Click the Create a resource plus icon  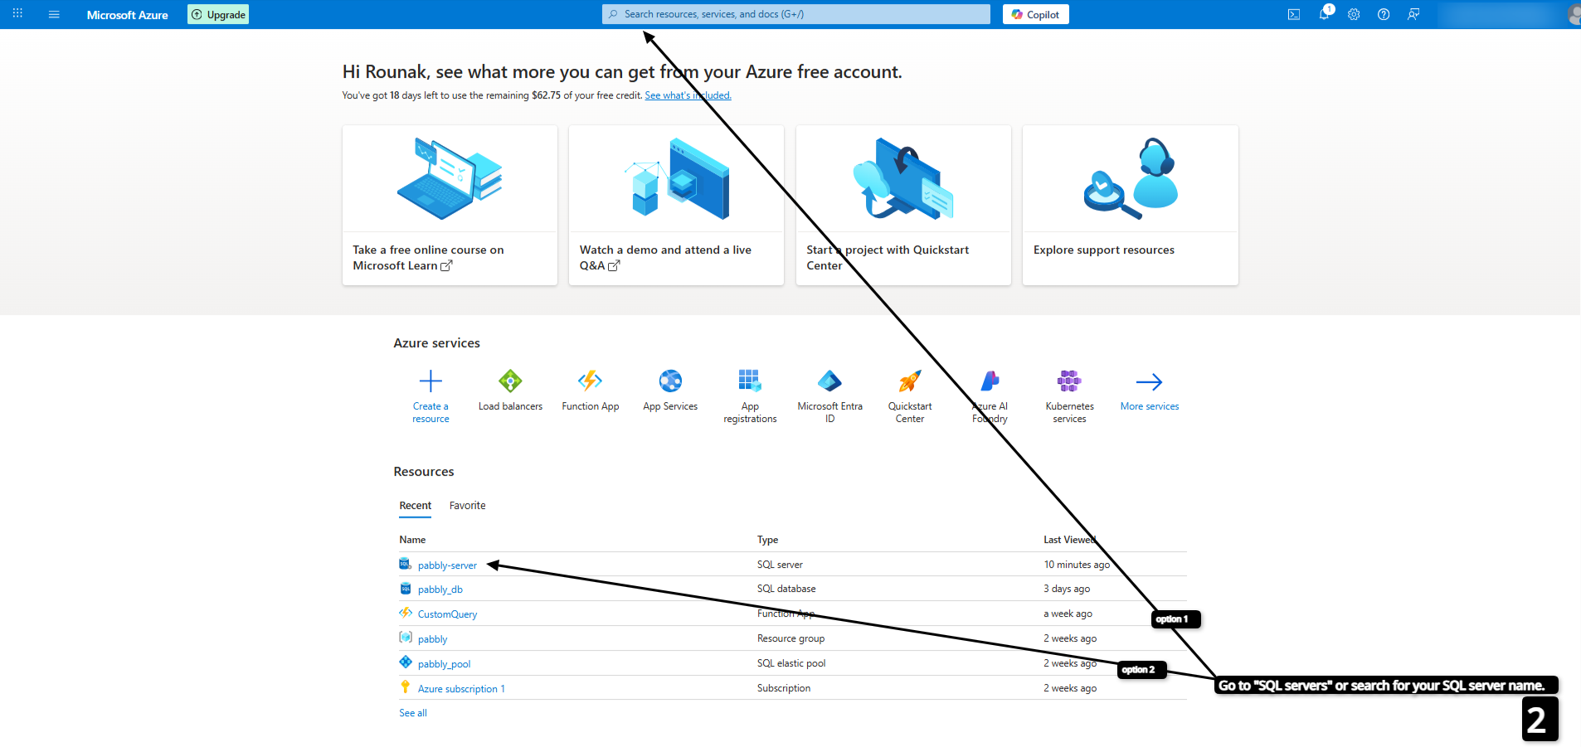(431, 381)
